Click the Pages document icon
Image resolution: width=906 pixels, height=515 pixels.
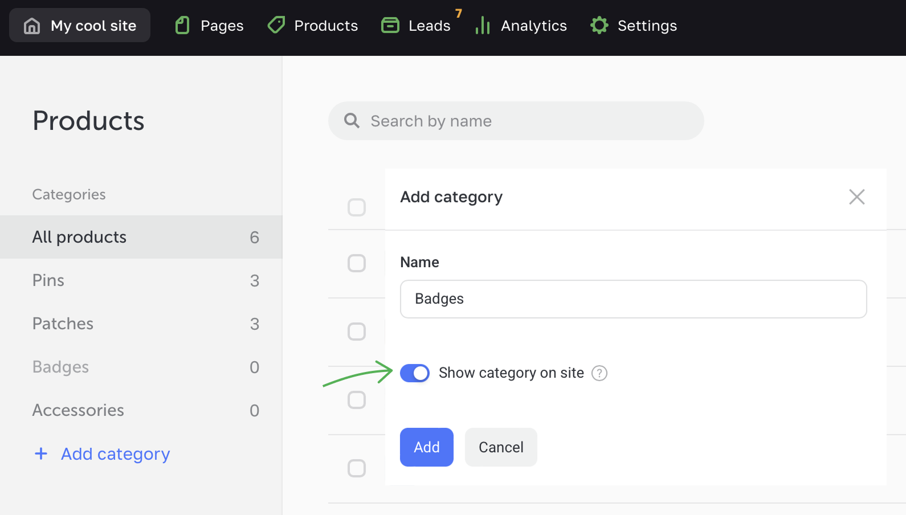coord(182,26)
